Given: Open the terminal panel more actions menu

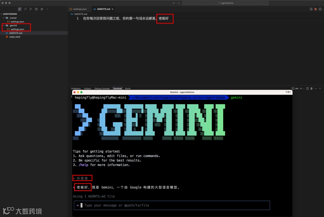Looking at the screenshot, I should pyautogui.click(x=316, y=89).
